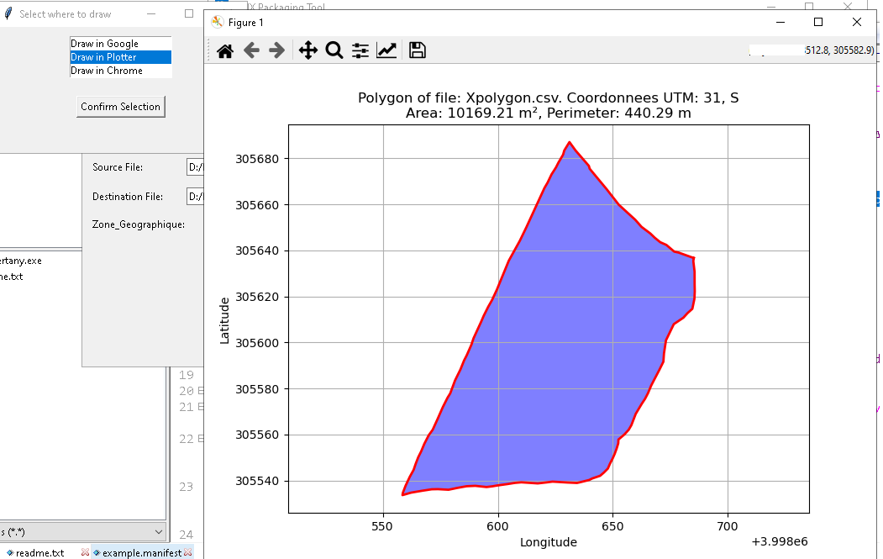Switch to the readme.txt tab
Image resolution: width=883 pixels, height=559 pixels.
tap(39, 552)
